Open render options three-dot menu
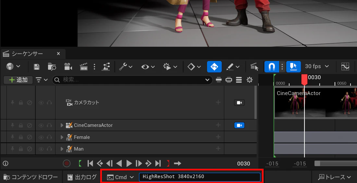 [94, 67]
